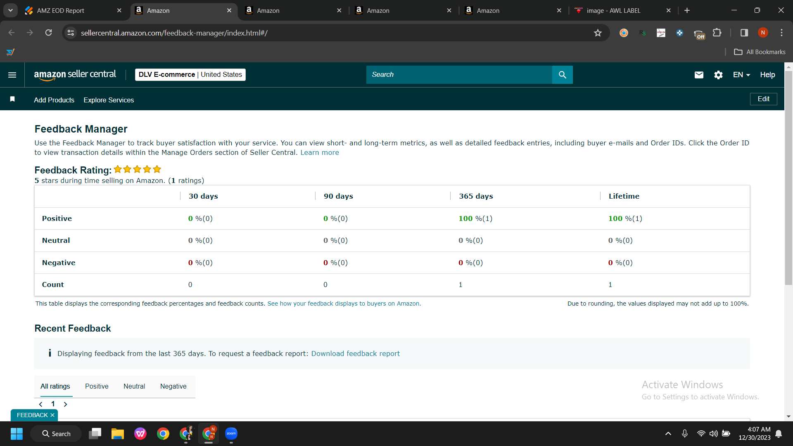Click the Amazon Seller Central logo
This screenshot has width=793, height=446.
pos(75,75)
